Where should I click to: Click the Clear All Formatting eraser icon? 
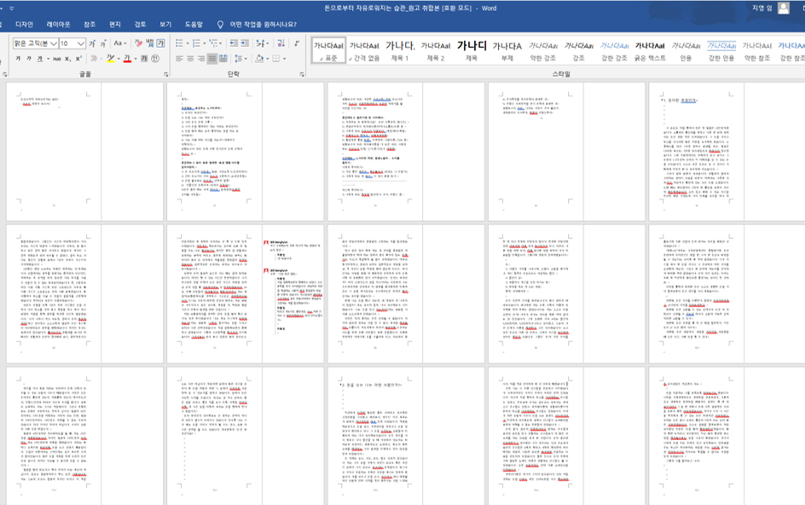tap(138, 44)
